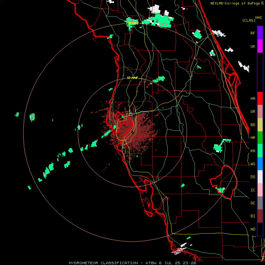
Task: Select the 'GR' legend label
Action: pos(253,112)
